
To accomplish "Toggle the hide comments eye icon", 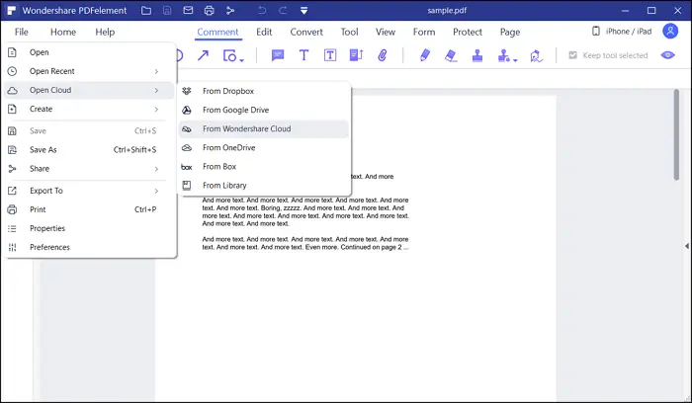I will pos(667,55).
